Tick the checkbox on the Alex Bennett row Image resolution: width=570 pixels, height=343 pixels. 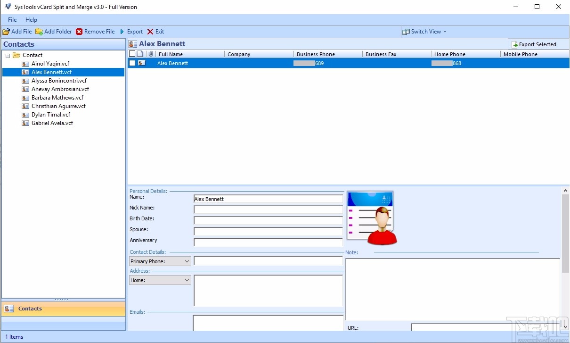[132, 63]
